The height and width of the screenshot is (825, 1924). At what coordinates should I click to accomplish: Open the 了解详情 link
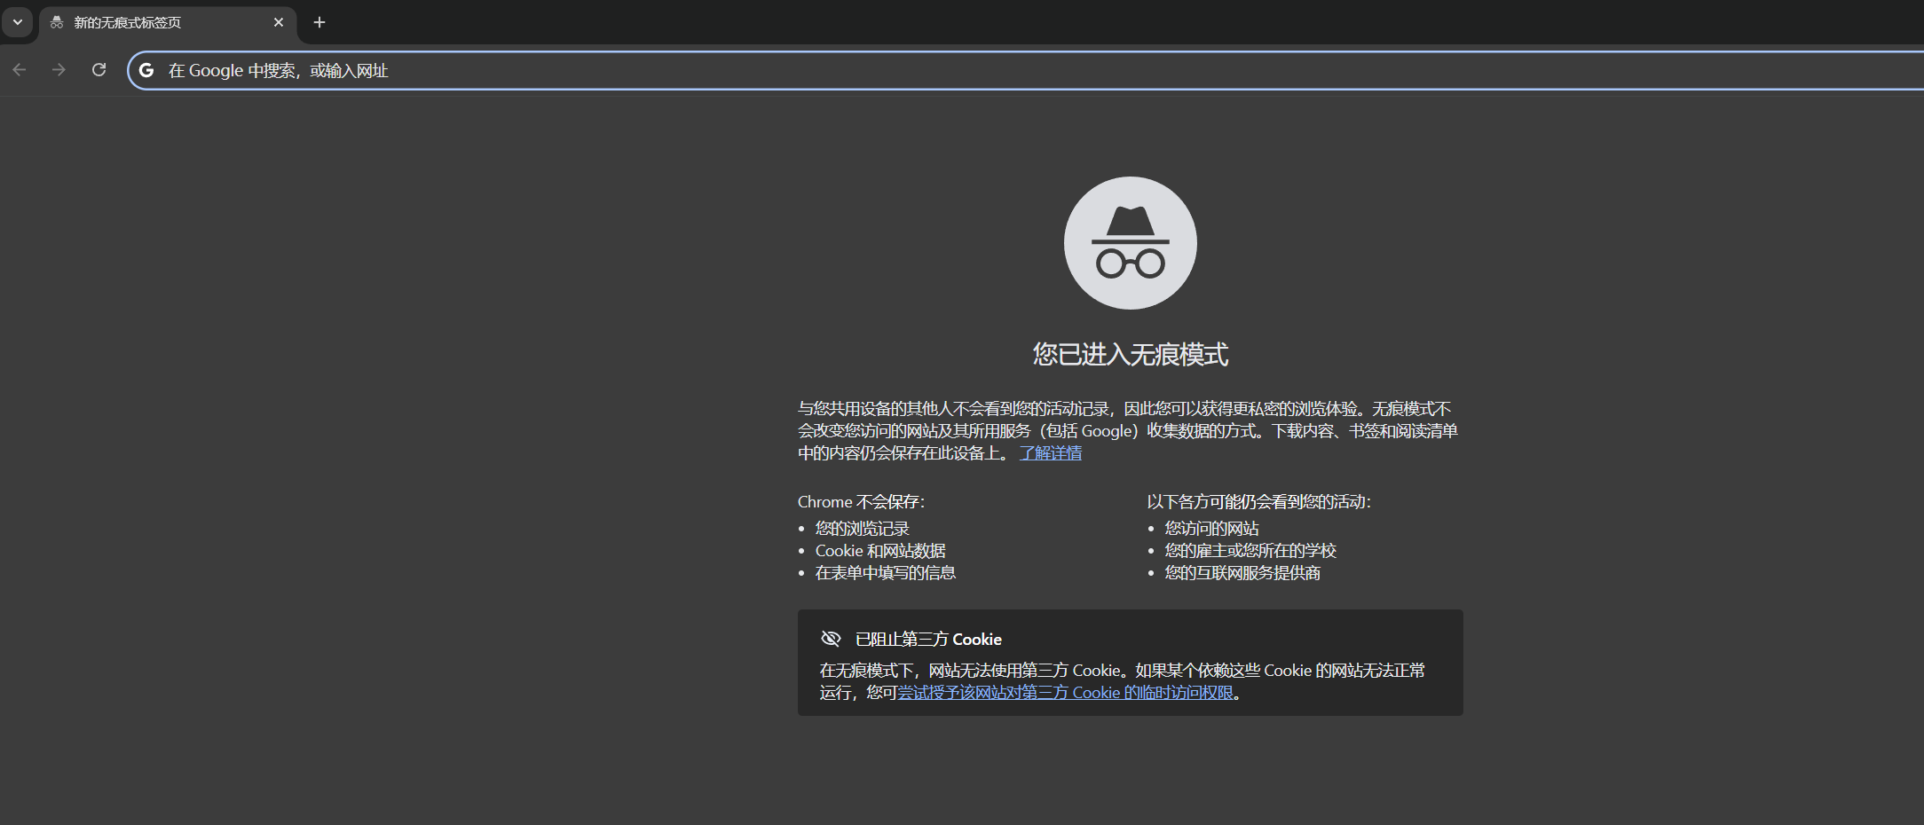tap(1051, 453)
